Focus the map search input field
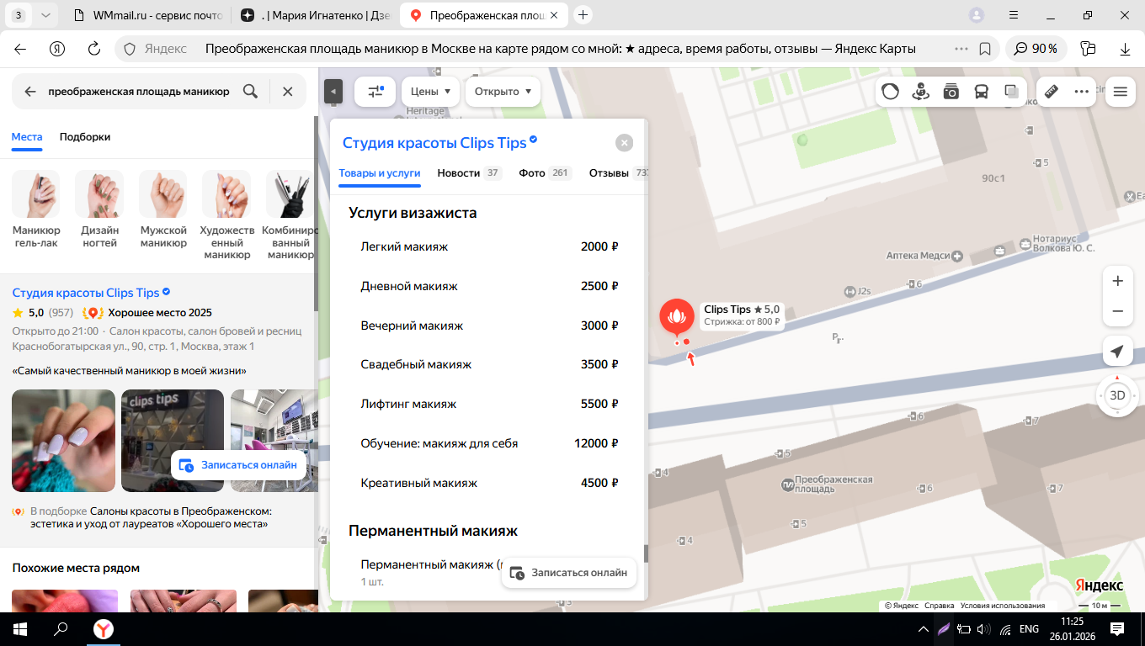Viewport: 1145px width, 646px height. tap(139, 92)
